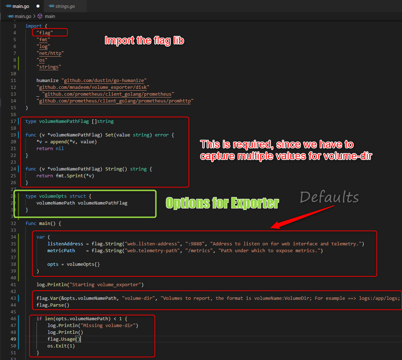402x360 pixels.
Task: Click the Go icon on strings.go tab
Action: point(51,6)
